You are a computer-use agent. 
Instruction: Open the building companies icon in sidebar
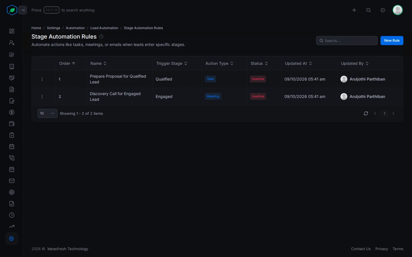coord(12,67)
